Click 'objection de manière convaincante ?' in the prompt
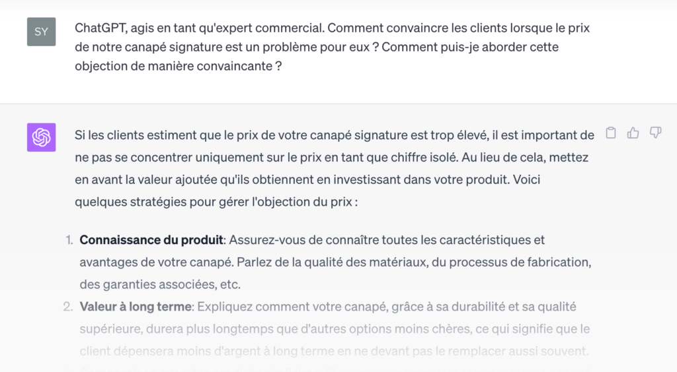677x372 pixels. click(179, 66)
